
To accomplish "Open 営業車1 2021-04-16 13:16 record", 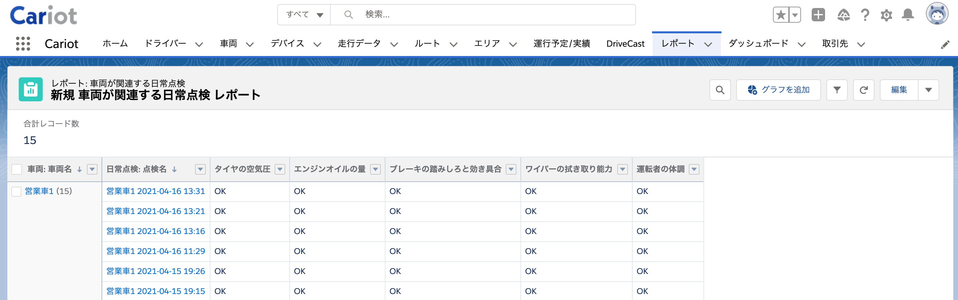I will point(155,231).
